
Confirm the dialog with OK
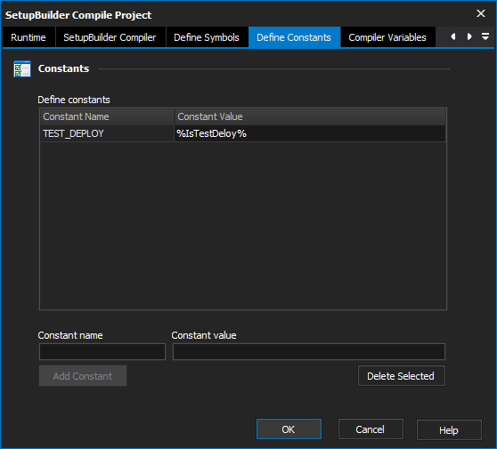[289, 429]
